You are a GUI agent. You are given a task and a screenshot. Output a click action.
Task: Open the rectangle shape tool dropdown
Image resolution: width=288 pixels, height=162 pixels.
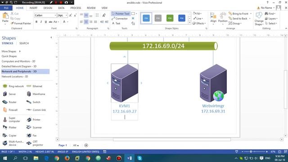136,13
